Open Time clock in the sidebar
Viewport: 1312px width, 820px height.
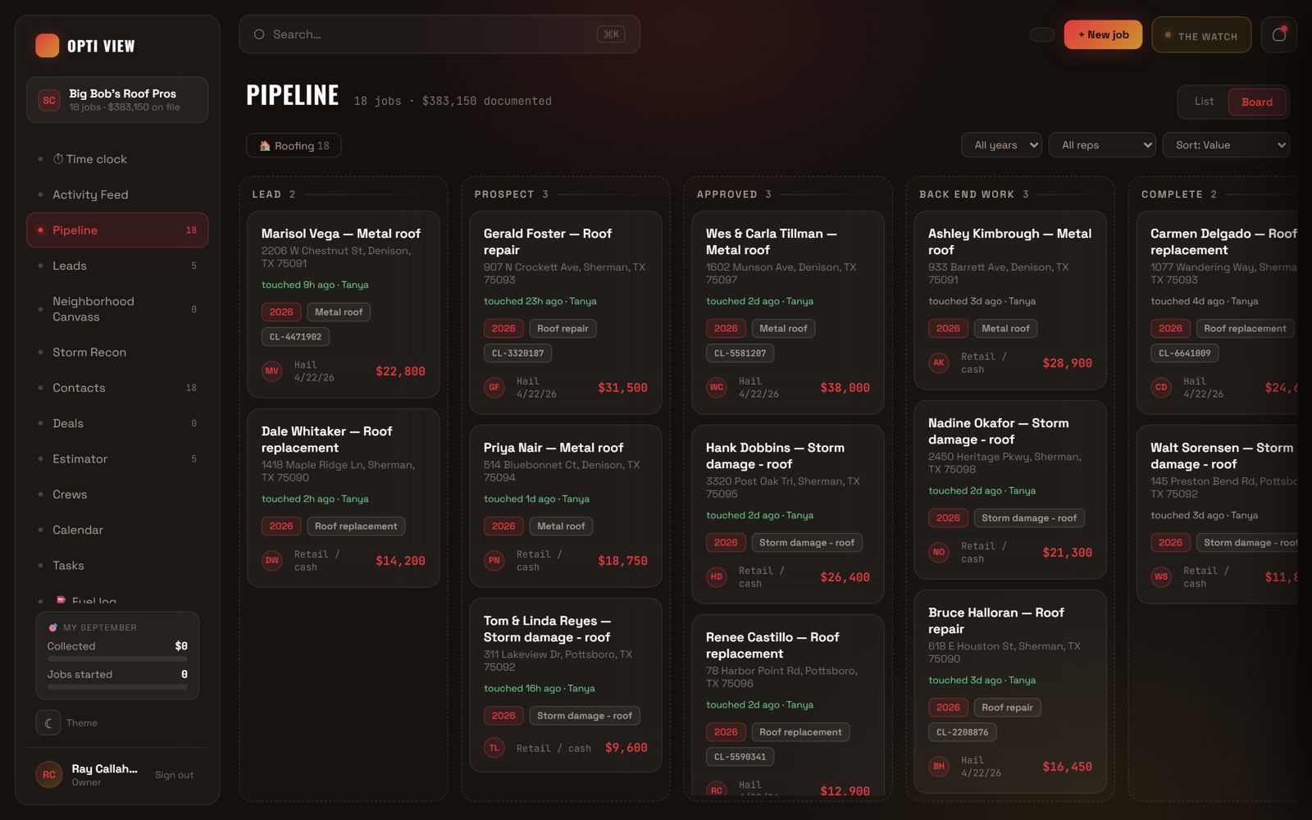[117, 159]
